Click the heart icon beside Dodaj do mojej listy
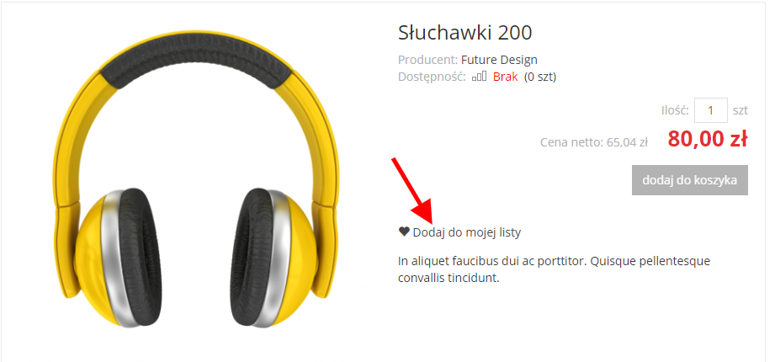 point(404,231)
